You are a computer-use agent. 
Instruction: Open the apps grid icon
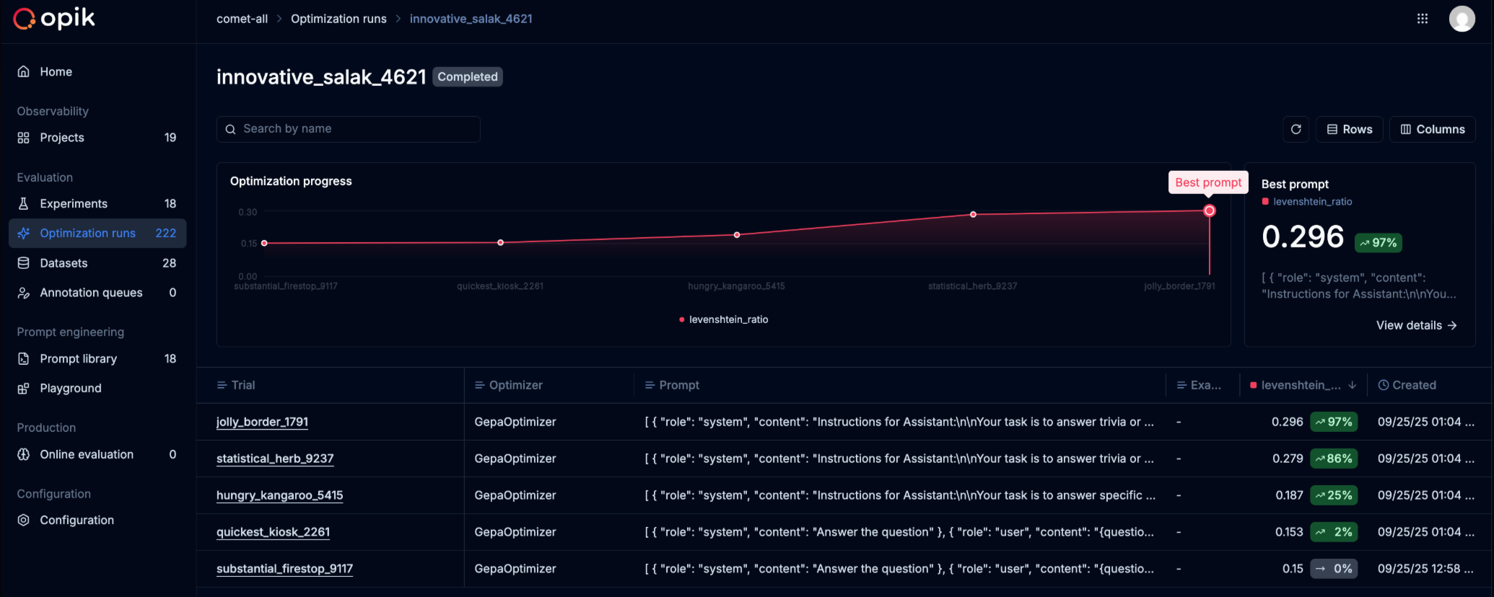[x=1422, y=19]
